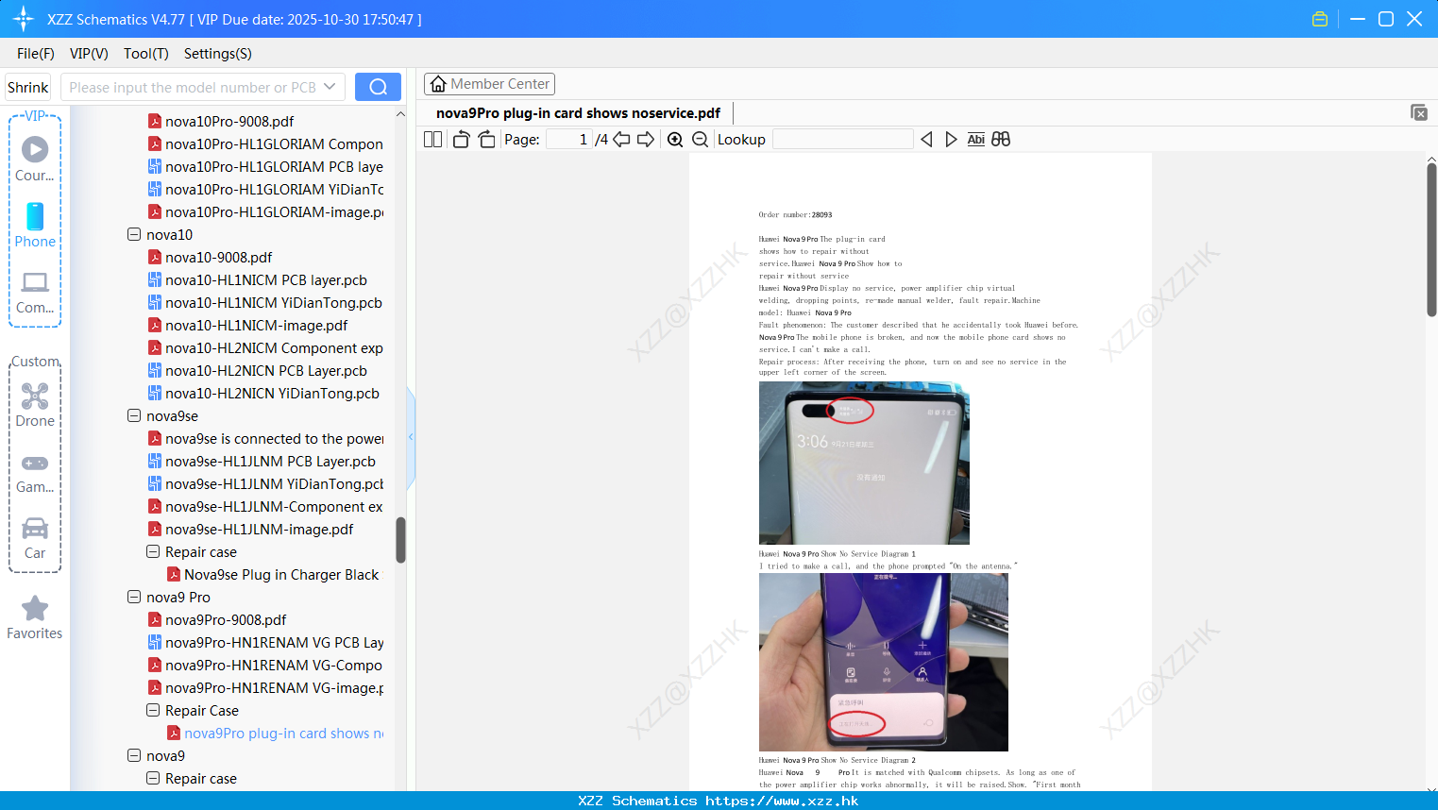Click first No Service phone photo

tap(864, 463)
